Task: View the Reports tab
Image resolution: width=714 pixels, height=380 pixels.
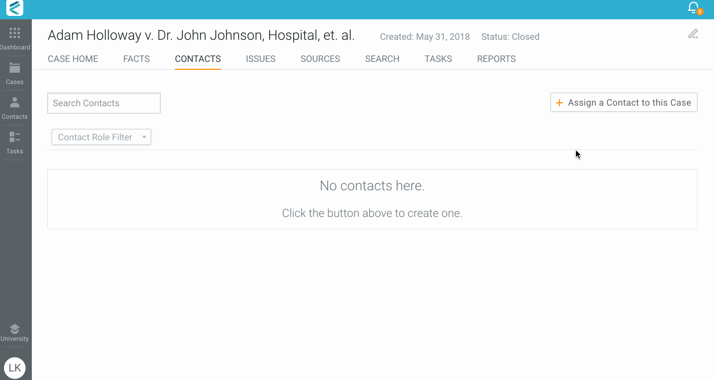Action: pos(496,59)
